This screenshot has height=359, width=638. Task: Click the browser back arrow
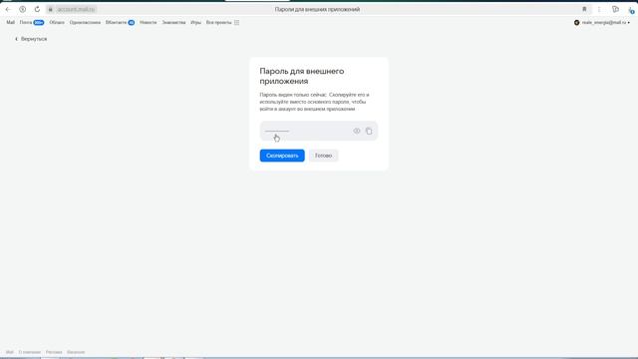[8, 9]
